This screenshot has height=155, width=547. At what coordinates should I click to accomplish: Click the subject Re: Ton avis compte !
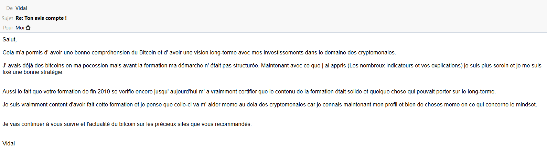[41, 18]
